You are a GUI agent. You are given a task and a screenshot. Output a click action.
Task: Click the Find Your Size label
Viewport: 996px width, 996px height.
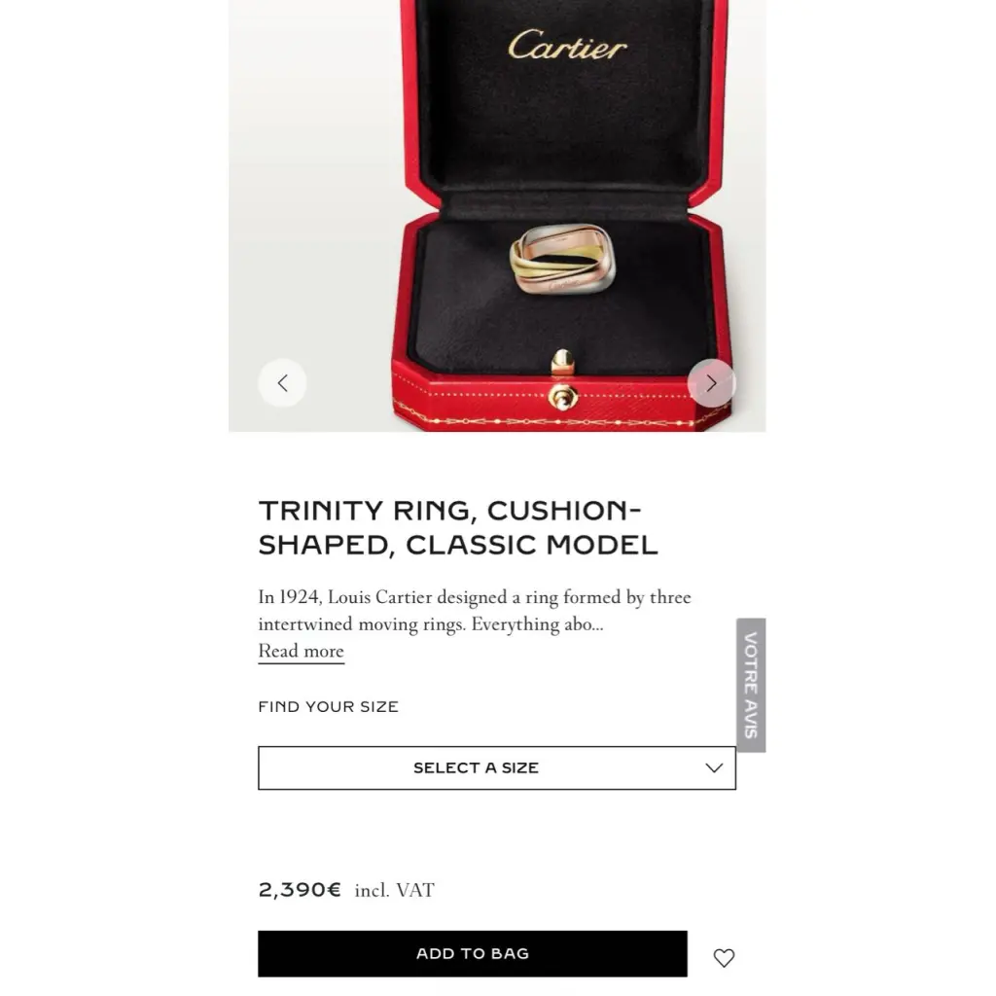coord(329,706)
